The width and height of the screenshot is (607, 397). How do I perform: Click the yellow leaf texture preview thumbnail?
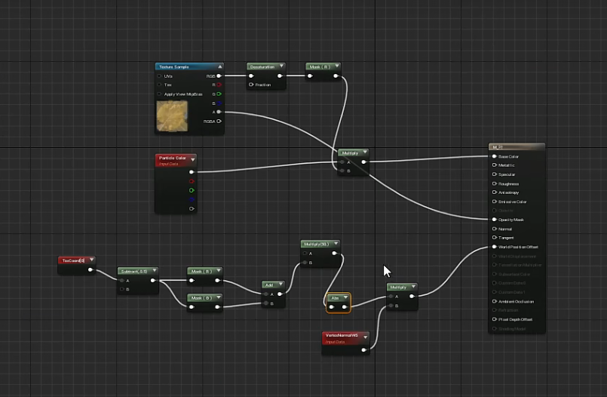tap(172, 115)
